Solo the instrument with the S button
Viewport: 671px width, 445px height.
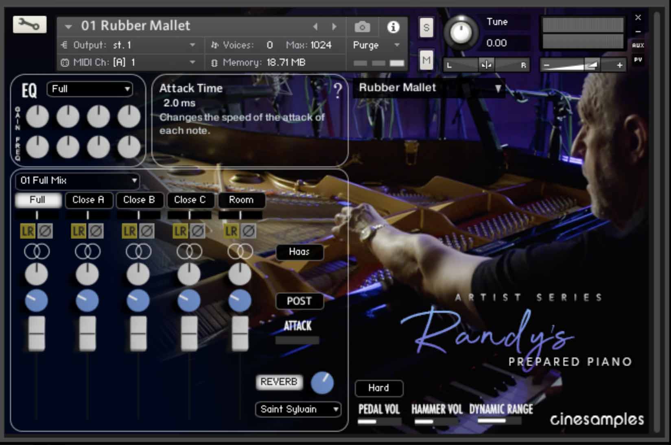426,28
